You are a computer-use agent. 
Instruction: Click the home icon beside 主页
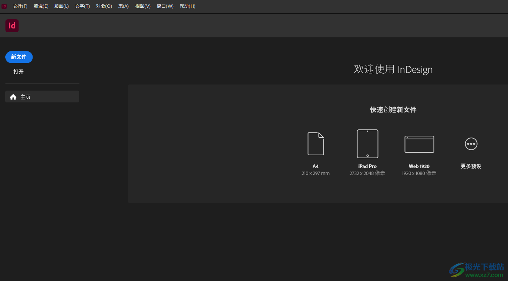tap(13, 97)
